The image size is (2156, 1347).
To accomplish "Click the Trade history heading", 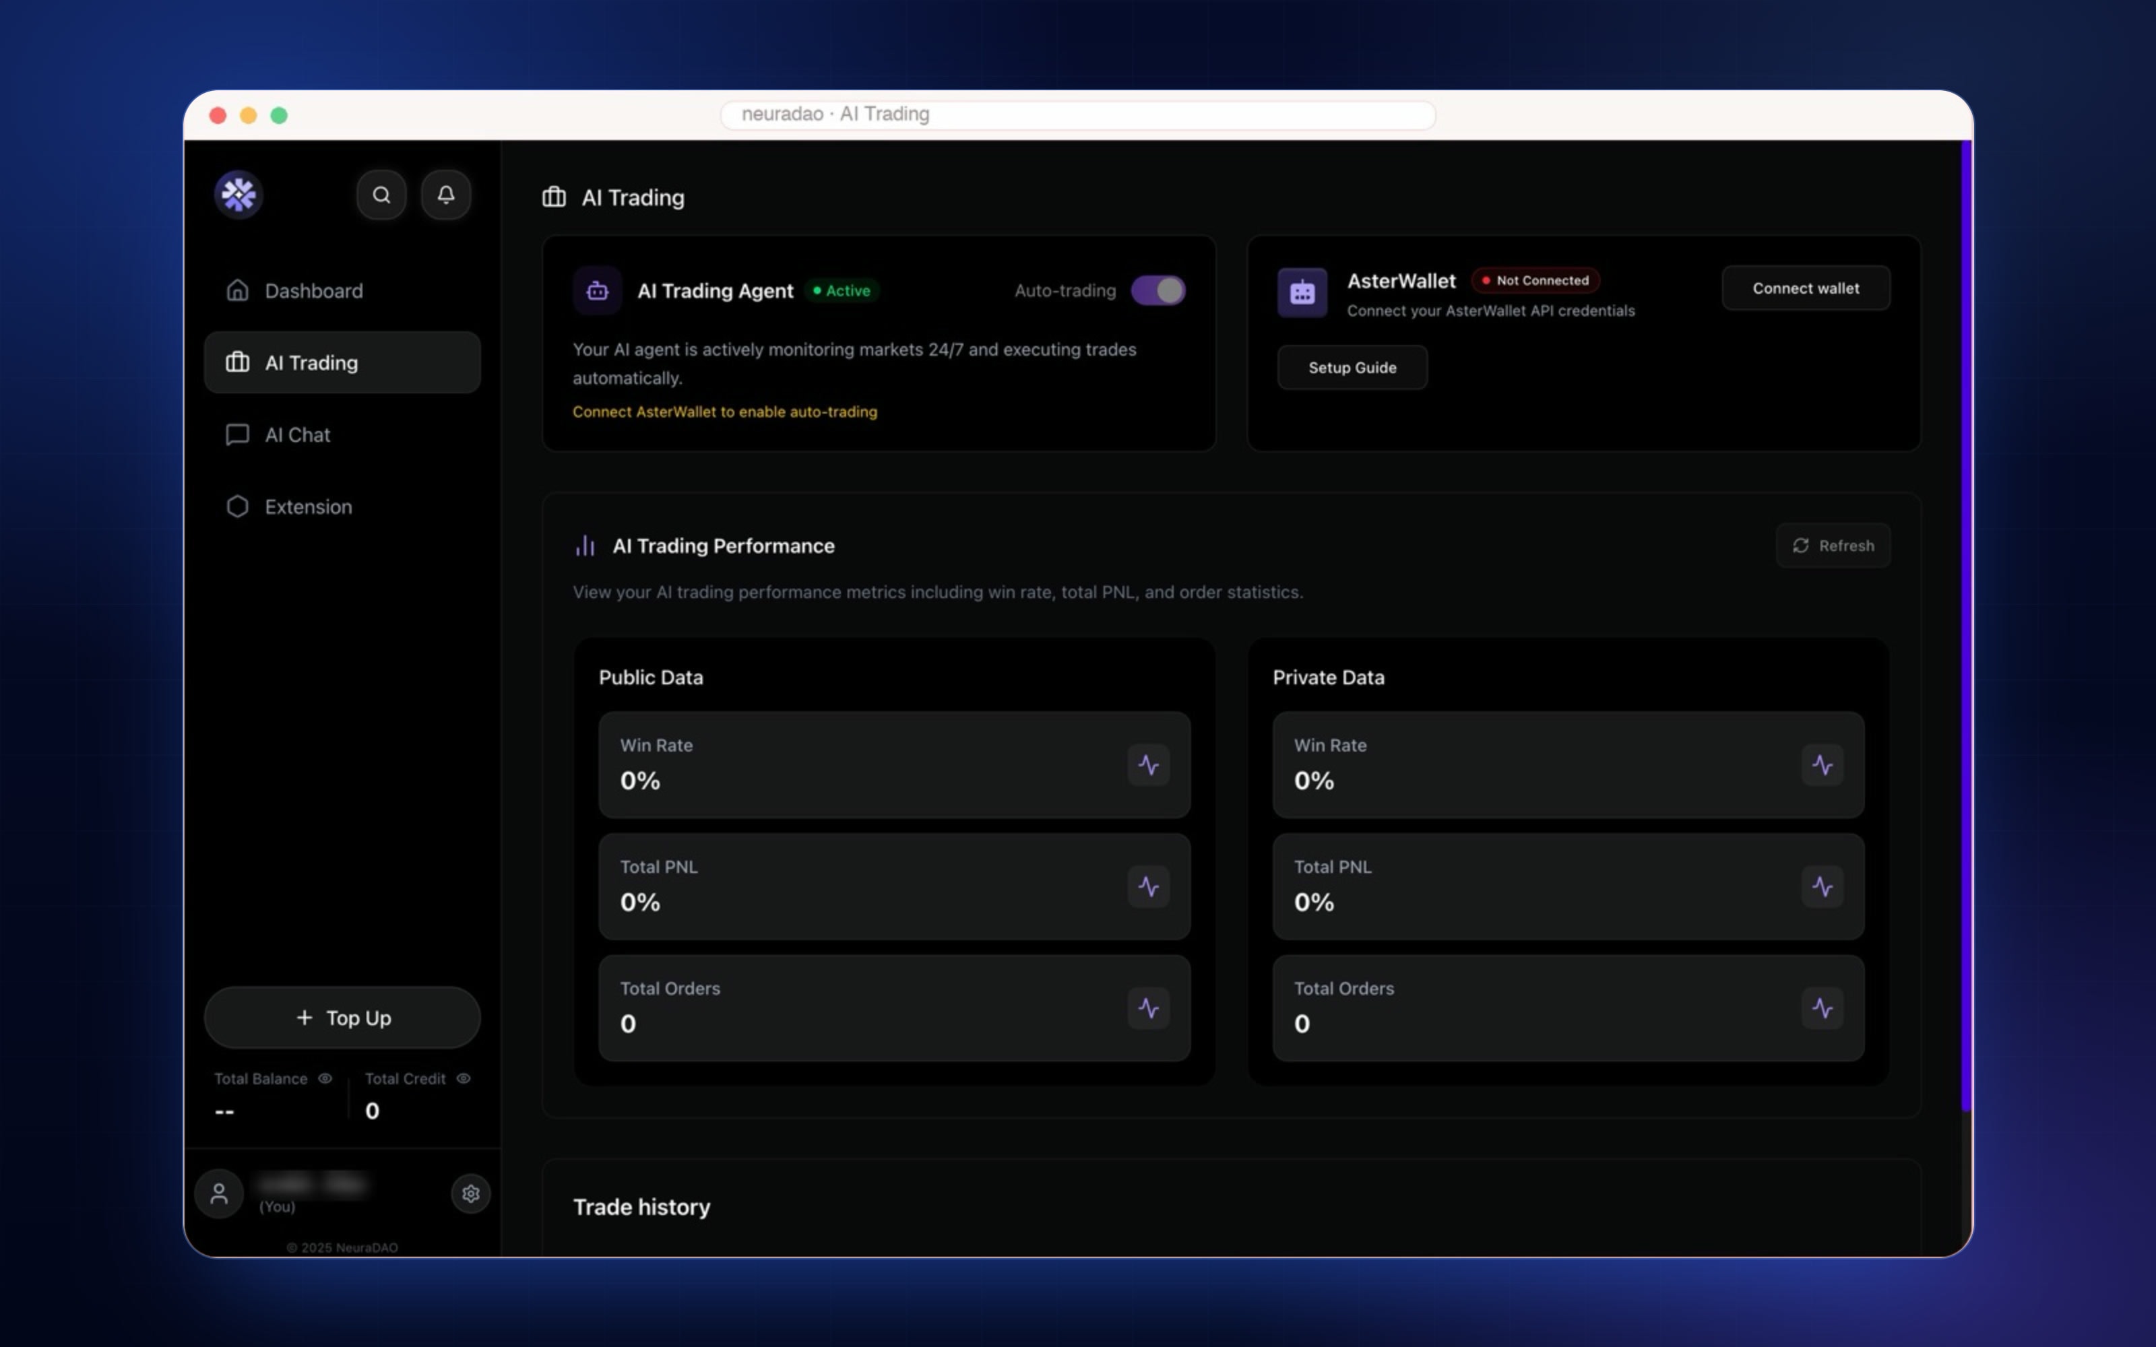I will 641,1207.
